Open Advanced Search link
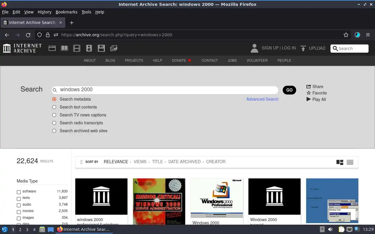Screen dimensions: 375x234 [x=262, y=99]
